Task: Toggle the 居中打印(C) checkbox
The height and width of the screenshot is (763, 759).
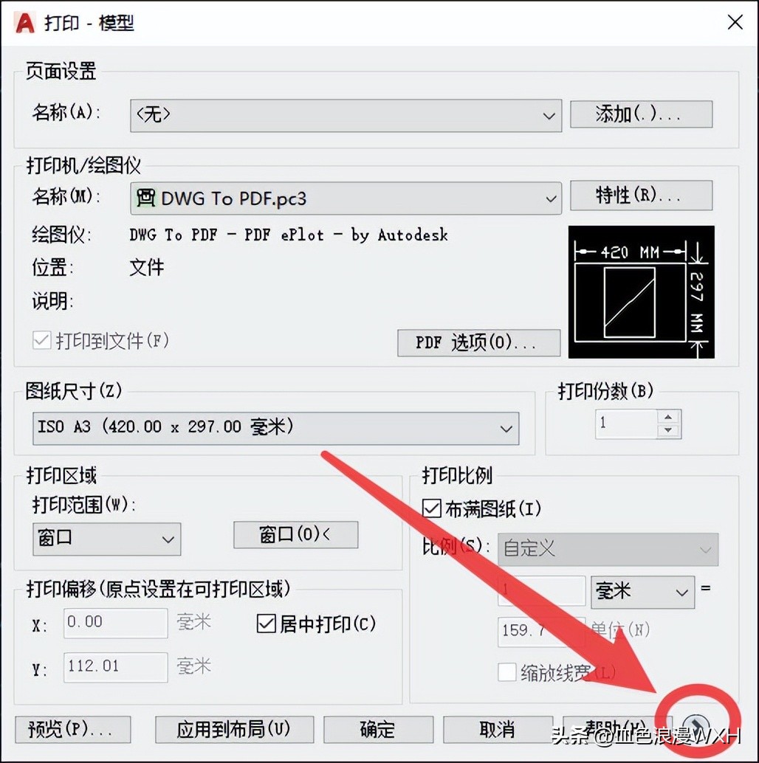Action: click(x=267, y=624)
